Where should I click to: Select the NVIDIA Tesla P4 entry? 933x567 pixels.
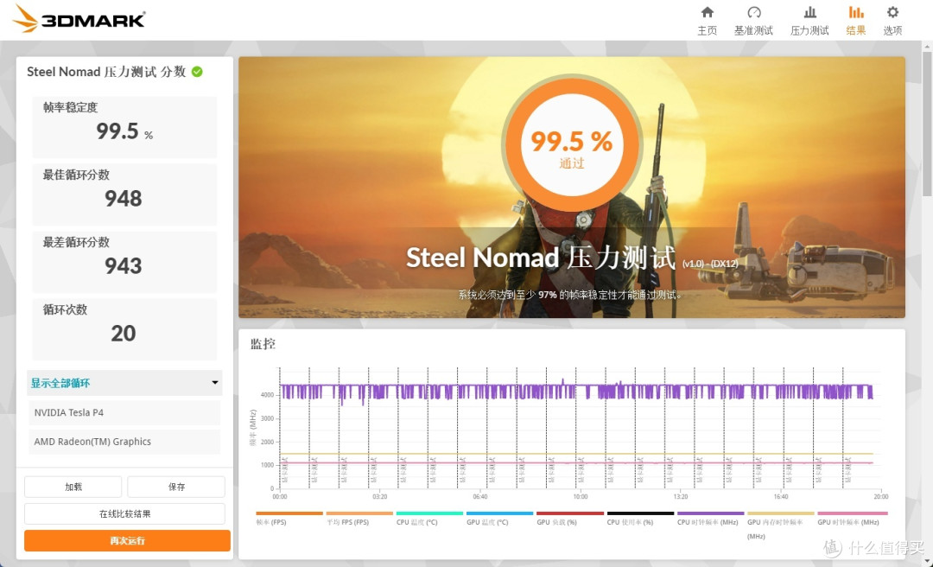coord(124,412)
